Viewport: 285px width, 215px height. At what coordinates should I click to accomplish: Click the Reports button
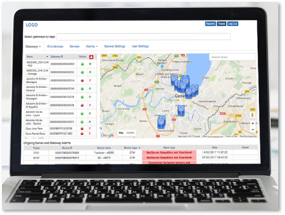coord(210,24)
